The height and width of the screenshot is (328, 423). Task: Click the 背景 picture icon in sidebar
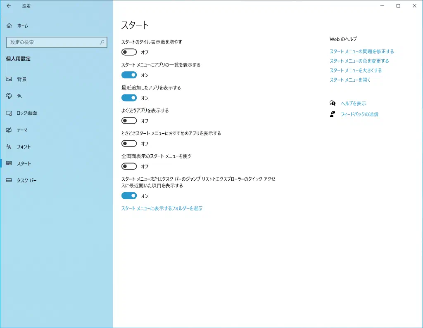pyautogui.click(x=9, y=79)
